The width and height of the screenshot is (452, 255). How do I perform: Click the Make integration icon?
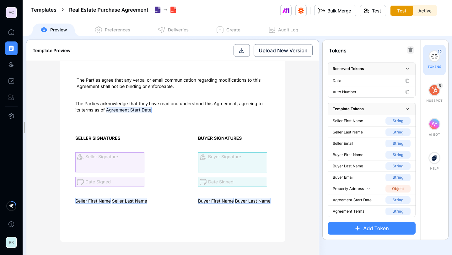click(286, 10)
